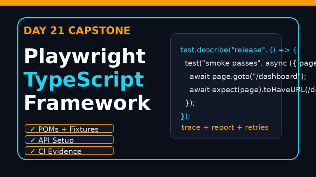
Task: Select the 'POMs + Fixtures' badge
Action: click(x=69, y=129)
